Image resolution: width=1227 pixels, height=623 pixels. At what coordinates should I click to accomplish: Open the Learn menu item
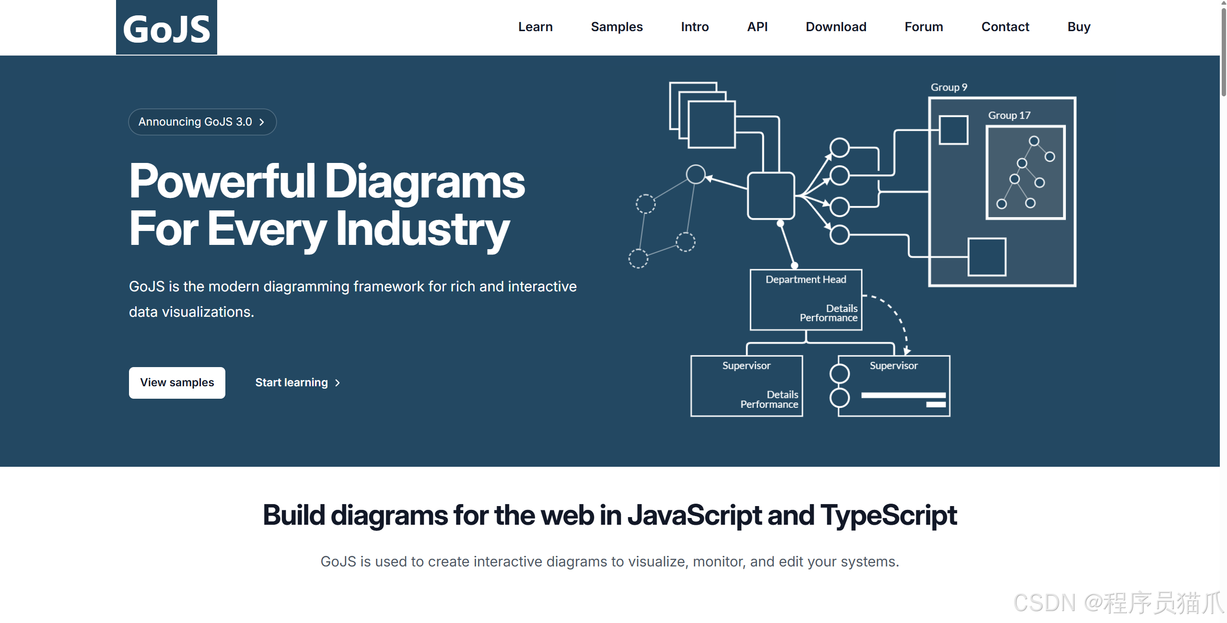tap(535, 27)
